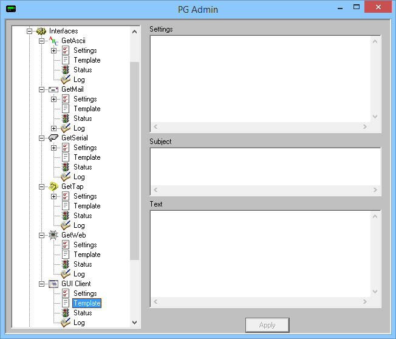Open the GetWeb Log item

(x=79, y=274)
